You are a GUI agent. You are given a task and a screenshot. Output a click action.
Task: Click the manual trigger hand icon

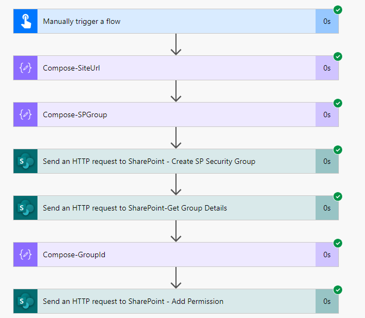[x=26, y=22]
